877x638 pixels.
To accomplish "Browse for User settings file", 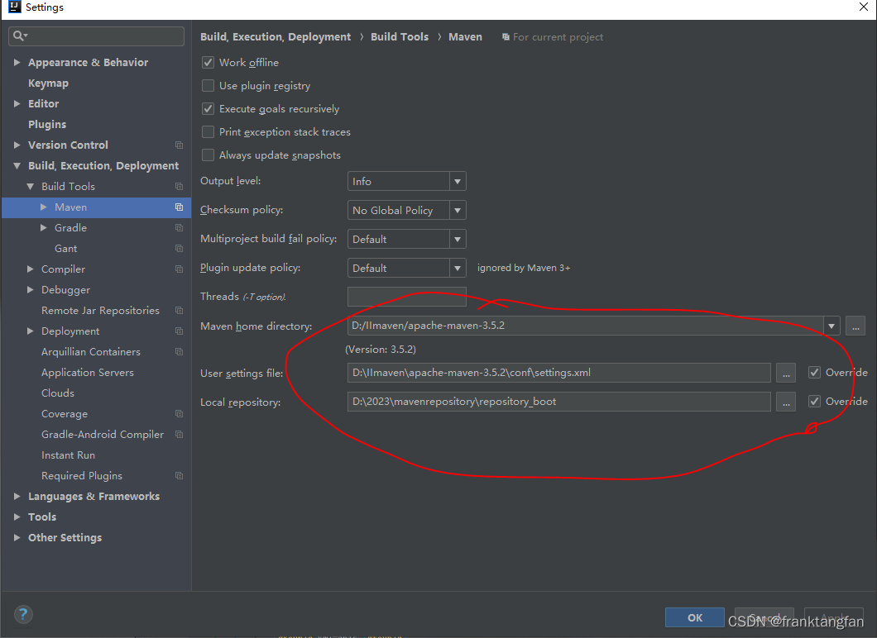I will (x=786, y=373).
